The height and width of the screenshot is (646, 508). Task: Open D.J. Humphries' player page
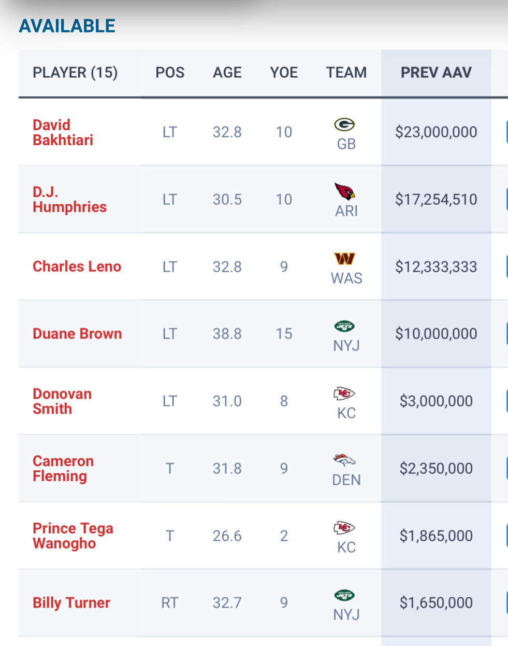tap(69, 200)
